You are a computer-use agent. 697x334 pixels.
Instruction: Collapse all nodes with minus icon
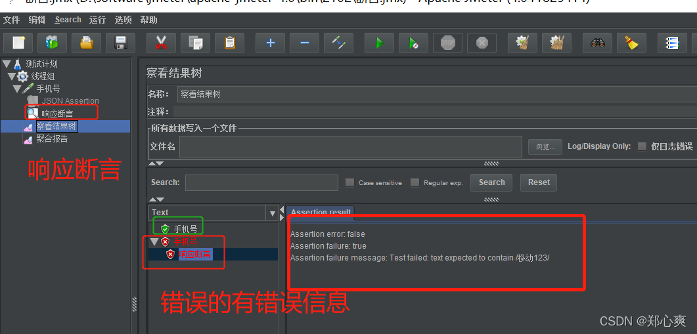click(x=305, y=43)
